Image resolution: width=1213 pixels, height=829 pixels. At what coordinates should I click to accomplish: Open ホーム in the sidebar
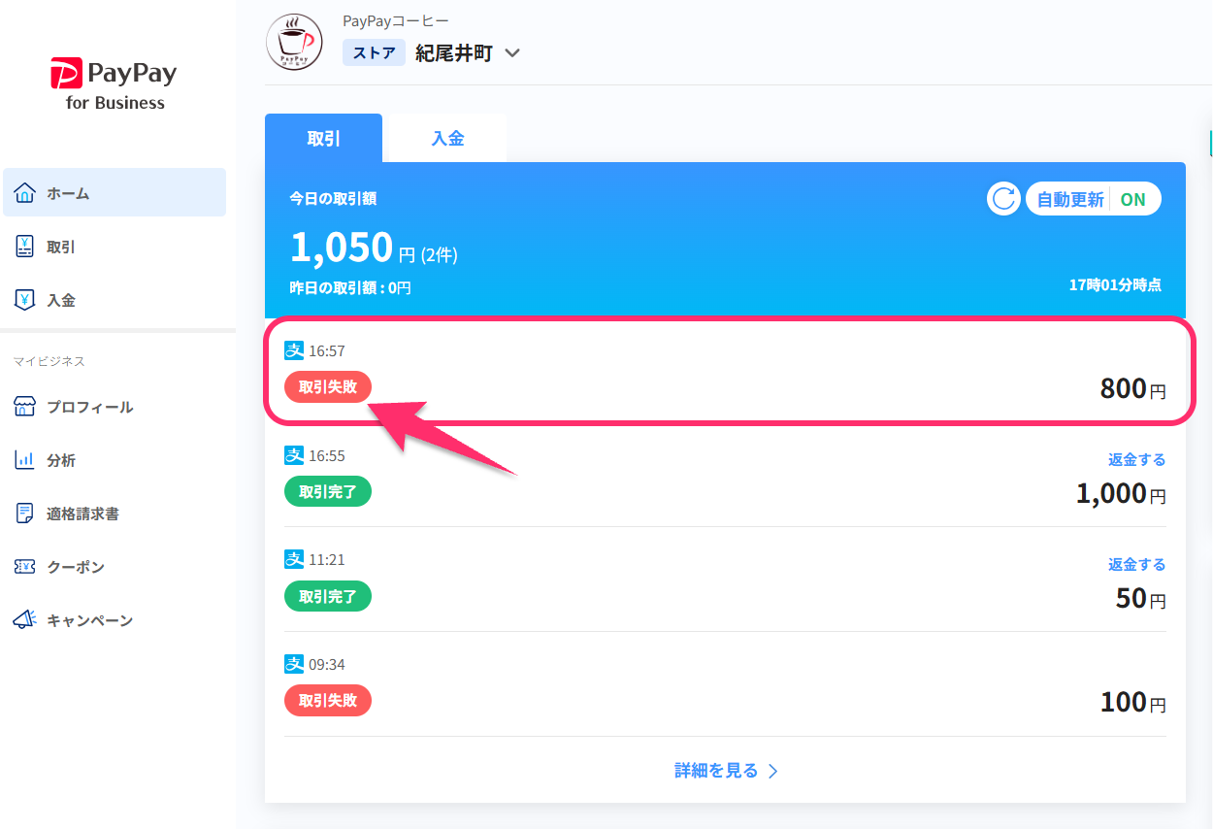click(x=115, y=192)
